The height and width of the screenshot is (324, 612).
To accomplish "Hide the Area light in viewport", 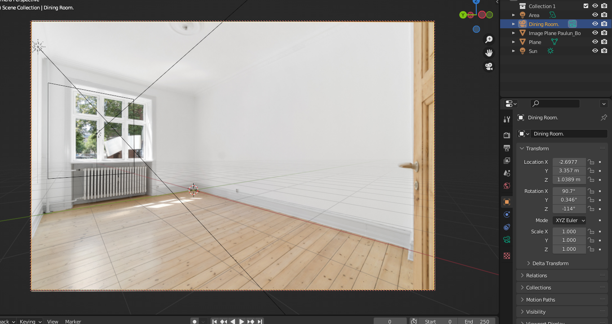I will (595, 15).
